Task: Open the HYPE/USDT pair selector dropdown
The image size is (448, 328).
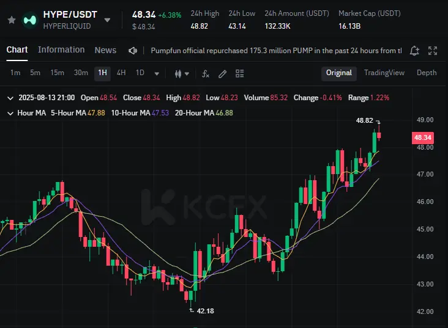Action: click(x=107, y=20)
